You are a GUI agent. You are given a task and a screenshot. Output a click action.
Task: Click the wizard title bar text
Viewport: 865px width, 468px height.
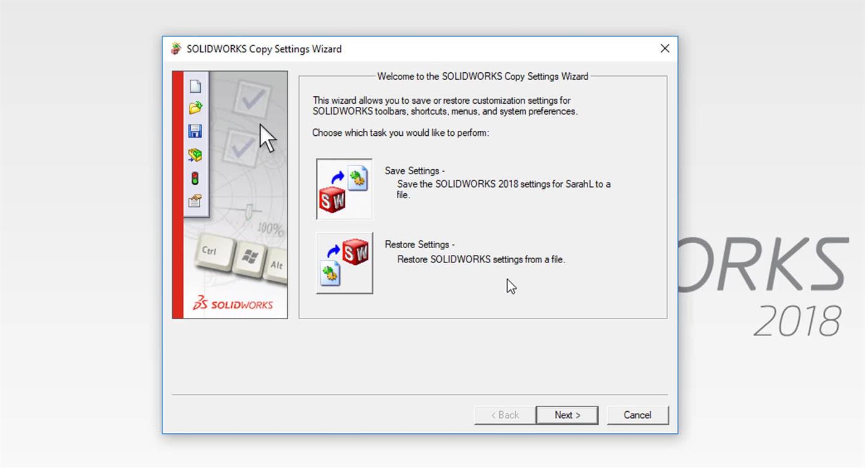coord(264,49)
